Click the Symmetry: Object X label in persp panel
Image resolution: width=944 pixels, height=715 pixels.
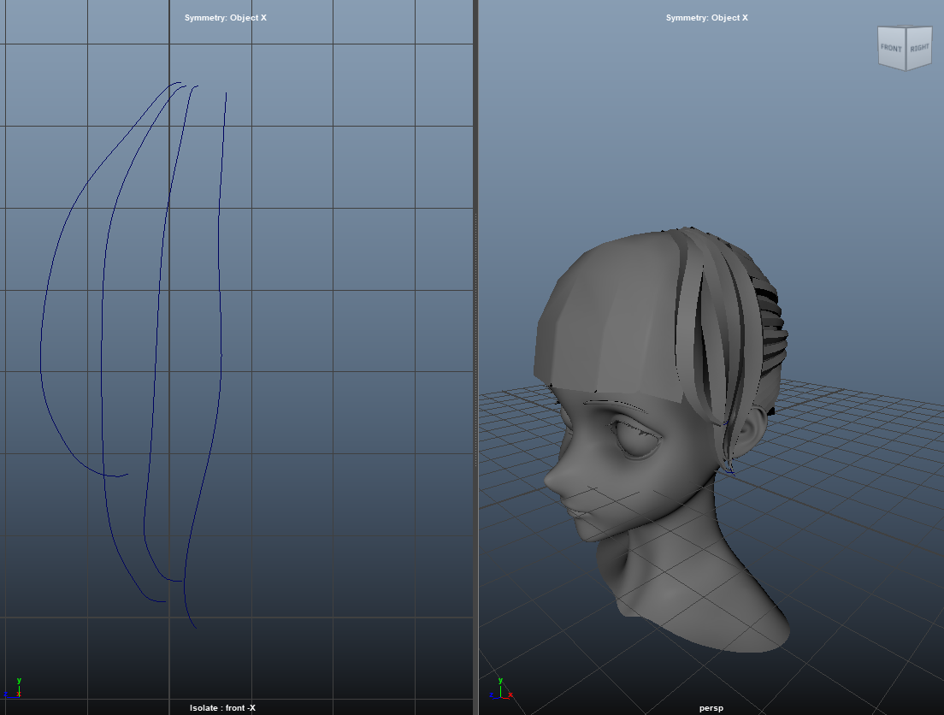(707, 18)
